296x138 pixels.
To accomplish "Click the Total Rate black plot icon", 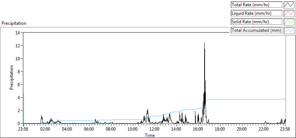I will [x=289, y=5].
